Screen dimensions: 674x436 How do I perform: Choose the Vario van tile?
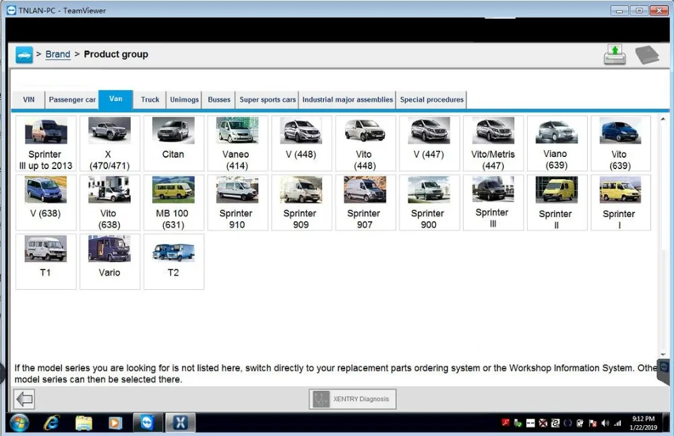[110, 261]
